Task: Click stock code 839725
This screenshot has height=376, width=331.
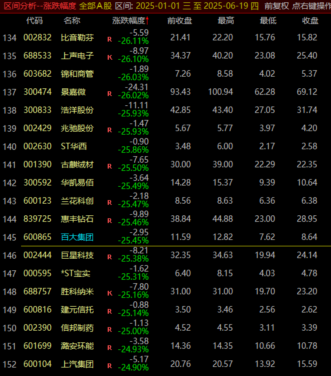Action: click(x=37, y=219)
